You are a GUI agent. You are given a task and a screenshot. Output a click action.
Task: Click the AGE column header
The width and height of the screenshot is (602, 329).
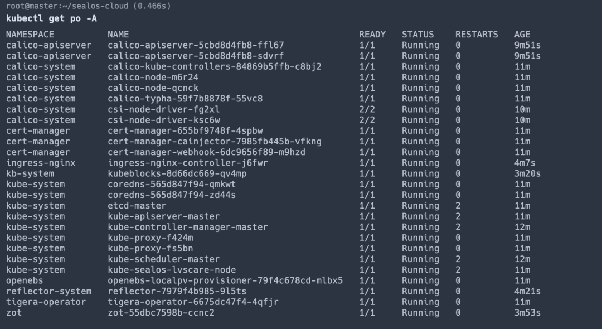pyautogui.click(x=522, y=35)
